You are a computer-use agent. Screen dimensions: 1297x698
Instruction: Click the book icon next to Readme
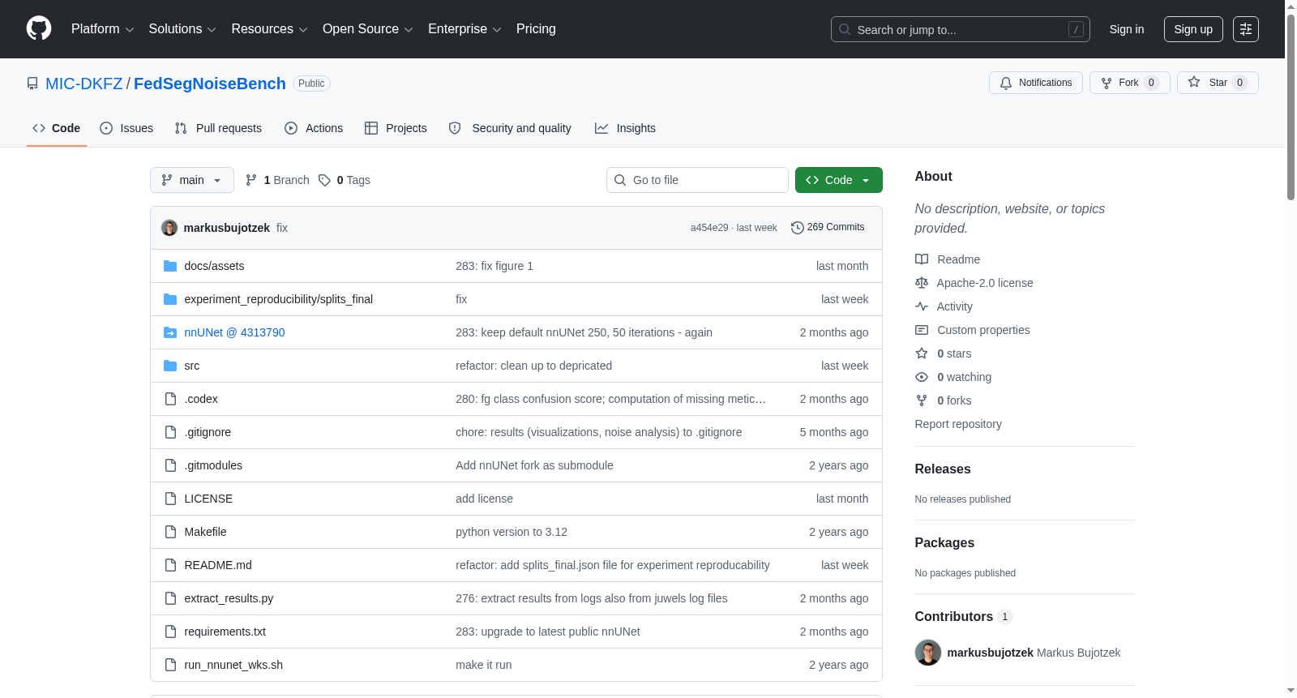922,259
